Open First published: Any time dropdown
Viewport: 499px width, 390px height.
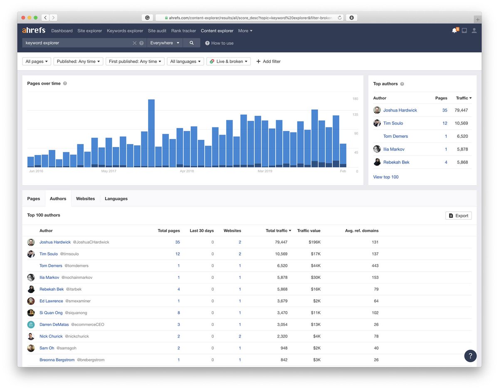tap(135, 61)
